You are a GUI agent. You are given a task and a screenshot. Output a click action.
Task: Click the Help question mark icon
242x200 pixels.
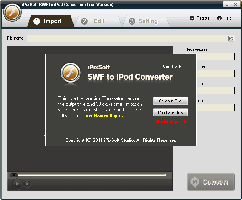(219, 18)
